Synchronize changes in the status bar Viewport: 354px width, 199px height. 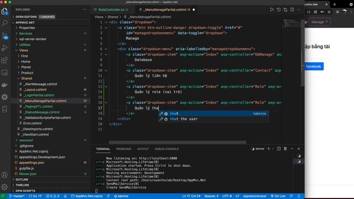35,196
